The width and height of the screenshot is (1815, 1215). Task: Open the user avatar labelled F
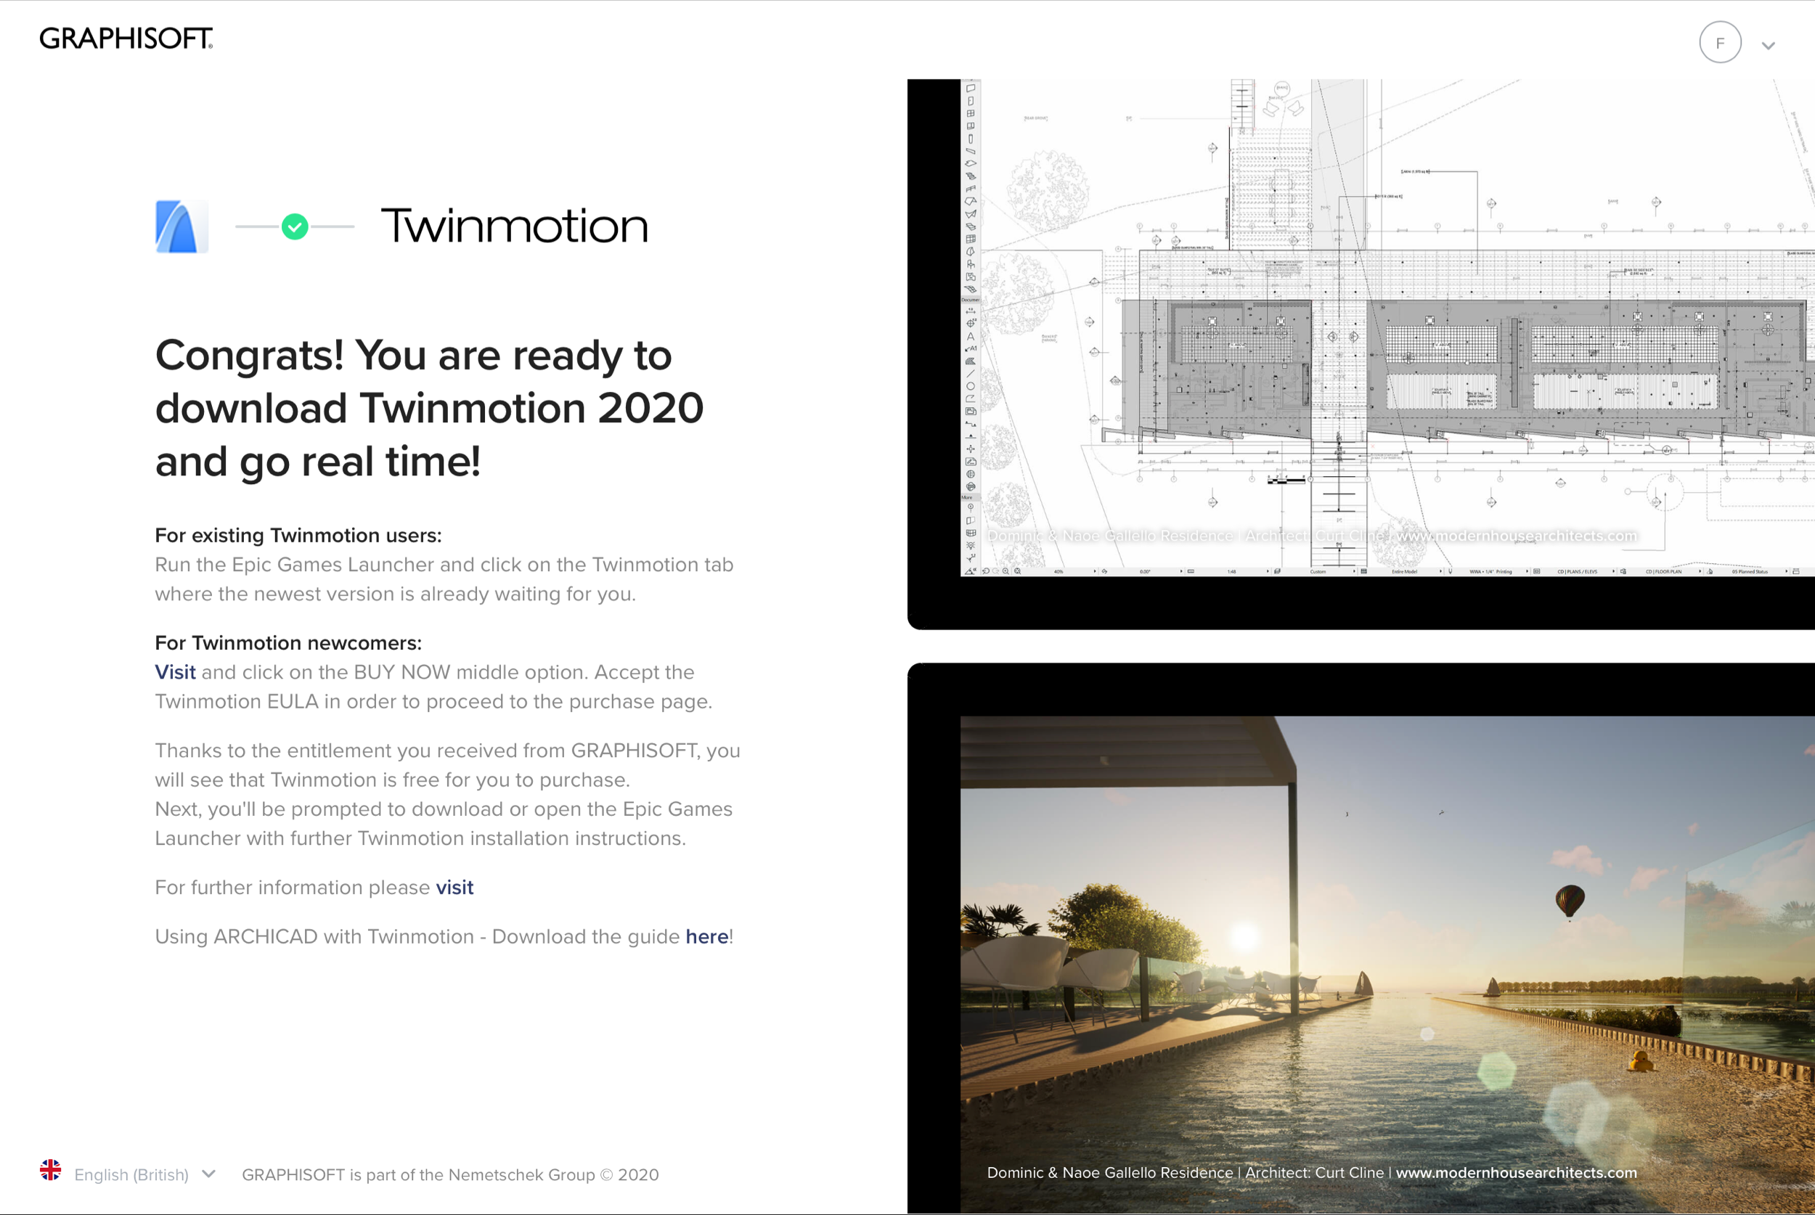(x=1720, y=43)
